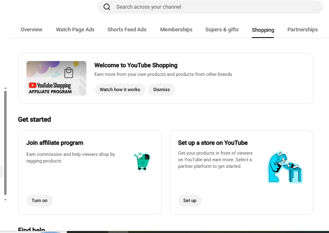Click the blue craftsman store illustration

285,167
